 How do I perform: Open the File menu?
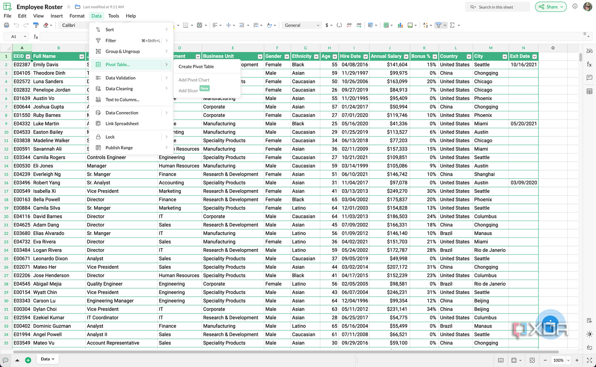(7, 16)
